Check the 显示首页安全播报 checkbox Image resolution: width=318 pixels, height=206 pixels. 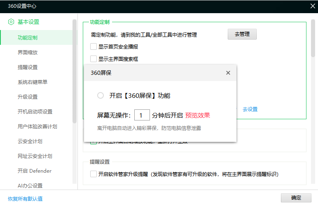coord(94,46)
